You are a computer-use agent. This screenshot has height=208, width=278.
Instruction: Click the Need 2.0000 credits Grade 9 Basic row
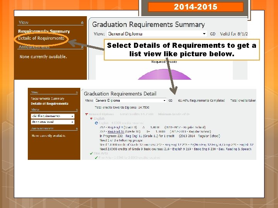pyautogui.click(x=175, y=149)
